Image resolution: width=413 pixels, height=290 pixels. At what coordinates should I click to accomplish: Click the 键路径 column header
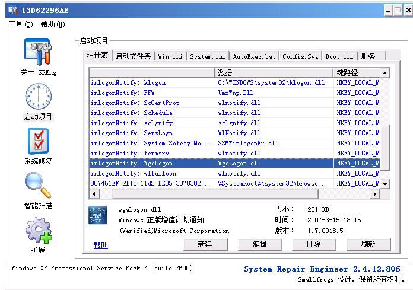click(x=357, y=72)
